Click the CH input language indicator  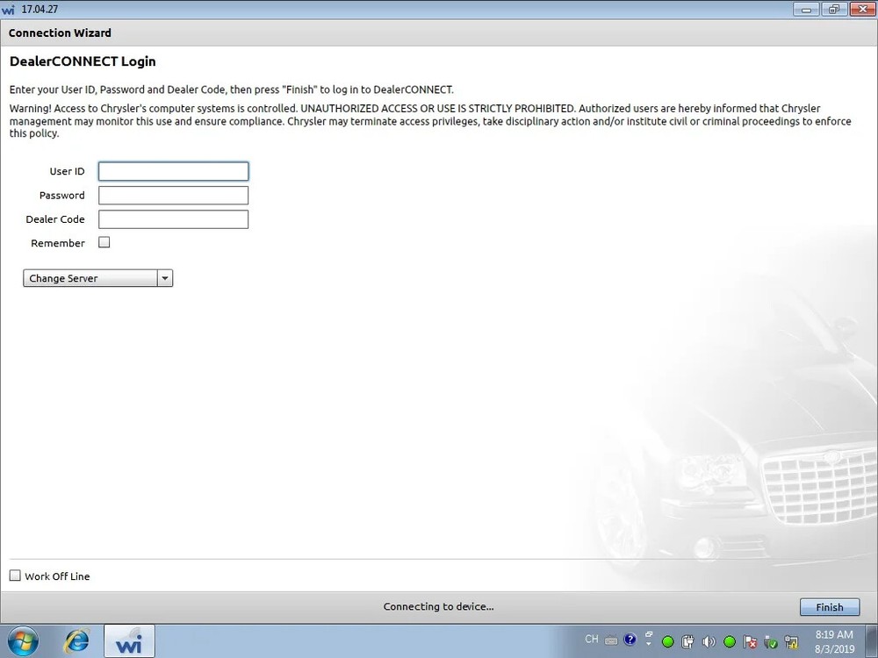591,639
